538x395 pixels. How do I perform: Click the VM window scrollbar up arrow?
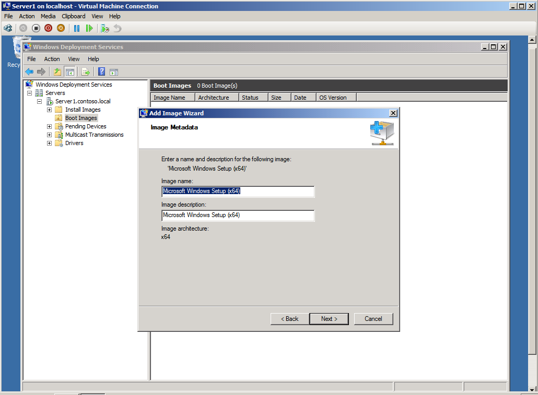(532, 40)
